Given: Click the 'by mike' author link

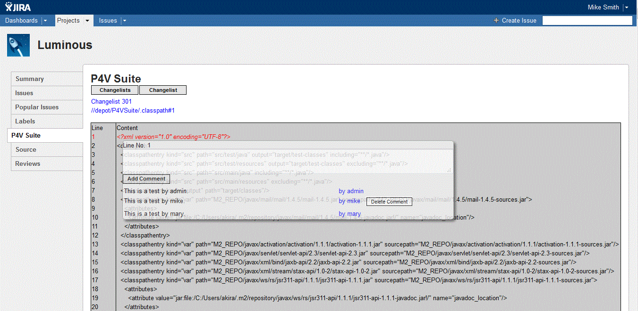Looking at the screenshot, I should pos(349,201).
